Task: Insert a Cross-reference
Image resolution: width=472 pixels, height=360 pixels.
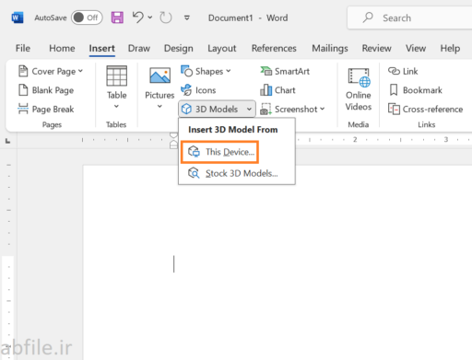Action: tap(425, 109)
